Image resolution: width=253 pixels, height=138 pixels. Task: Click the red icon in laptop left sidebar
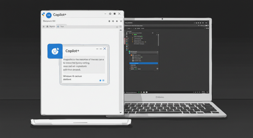pos(127,38)
